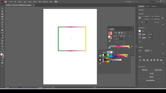Click Horizontal Align Center icon
Image resolution: width=166 pixels, height=93 pixels.
(x=148, y=60)
